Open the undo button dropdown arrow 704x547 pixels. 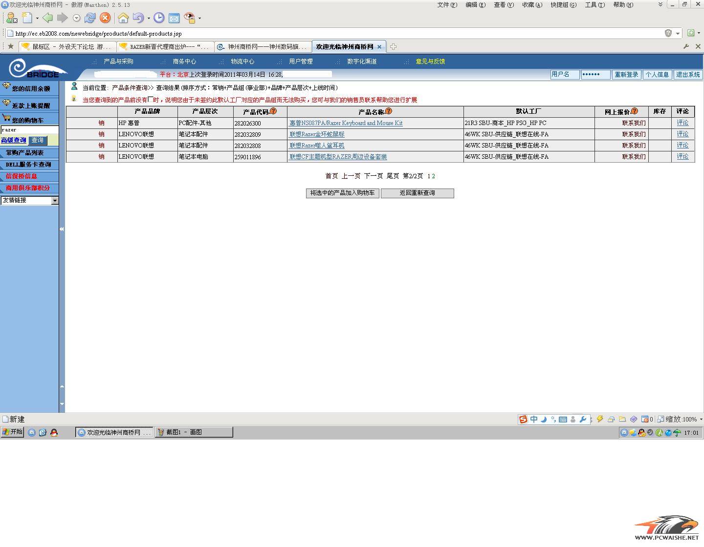click(x=149, y=19)
